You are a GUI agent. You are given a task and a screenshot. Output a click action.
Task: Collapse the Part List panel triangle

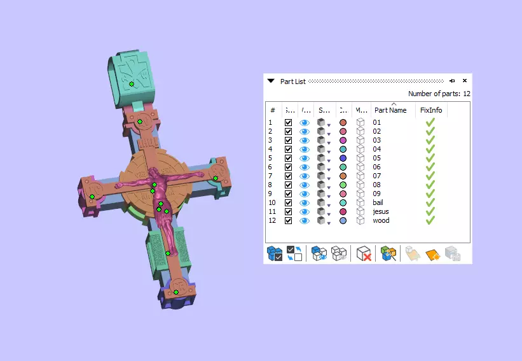point(271,81)
